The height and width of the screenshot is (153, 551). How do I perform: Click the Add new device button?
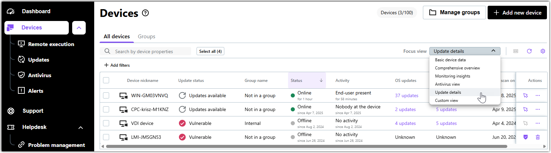(x=517, y=13)
